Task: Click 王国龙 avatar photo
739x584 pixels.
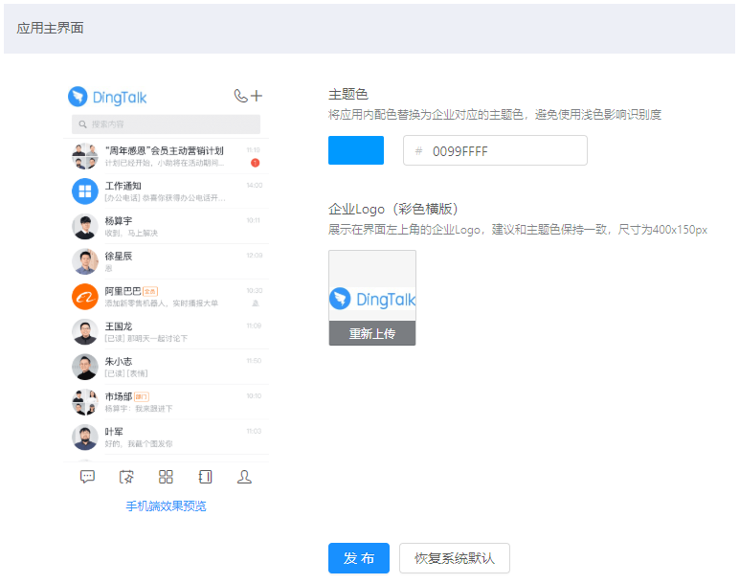Action: coord(85,332)
